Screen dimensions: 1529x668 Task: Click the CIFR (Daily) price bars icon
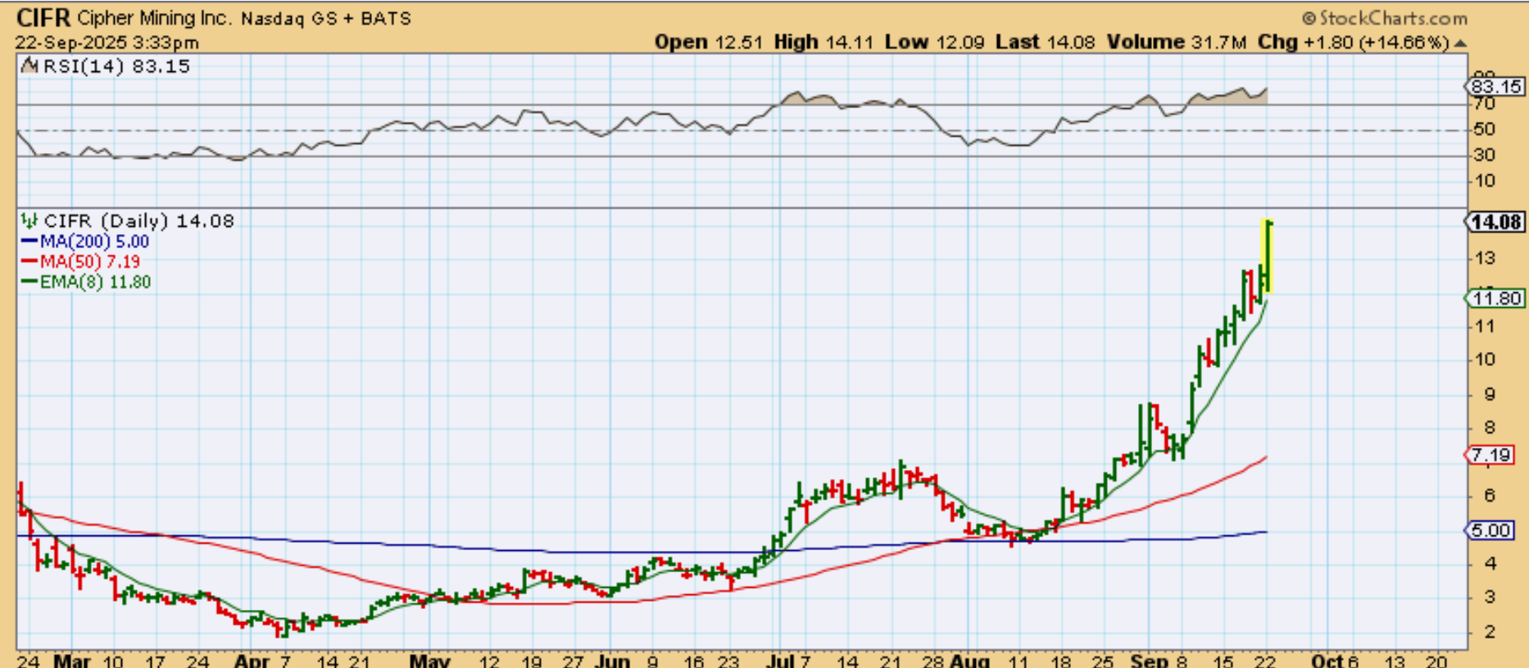[29, 221]
